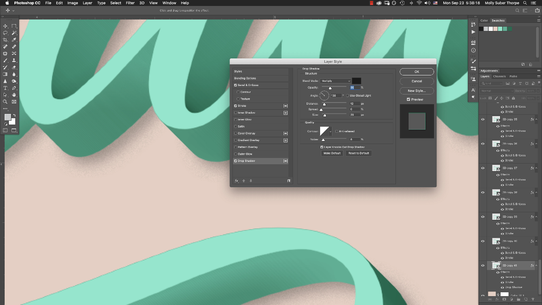Open the Contour picker dropdown arrow
This screenshot has height=305, width=542.
331,131
